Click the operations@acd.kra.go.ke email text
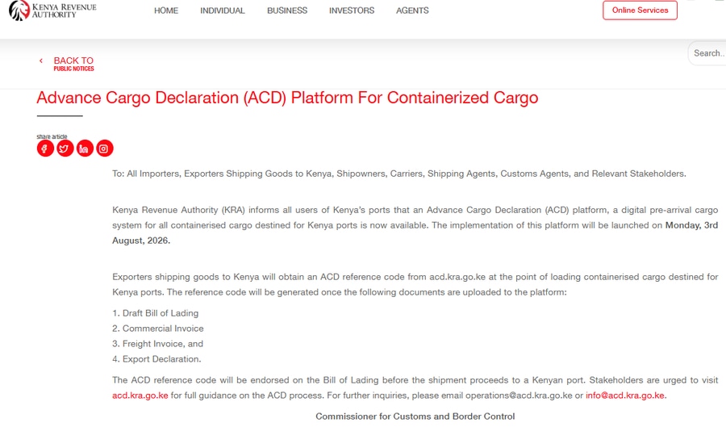Image resolution: width=726 pixels, height=427 pixels. [x=519, y=396]
